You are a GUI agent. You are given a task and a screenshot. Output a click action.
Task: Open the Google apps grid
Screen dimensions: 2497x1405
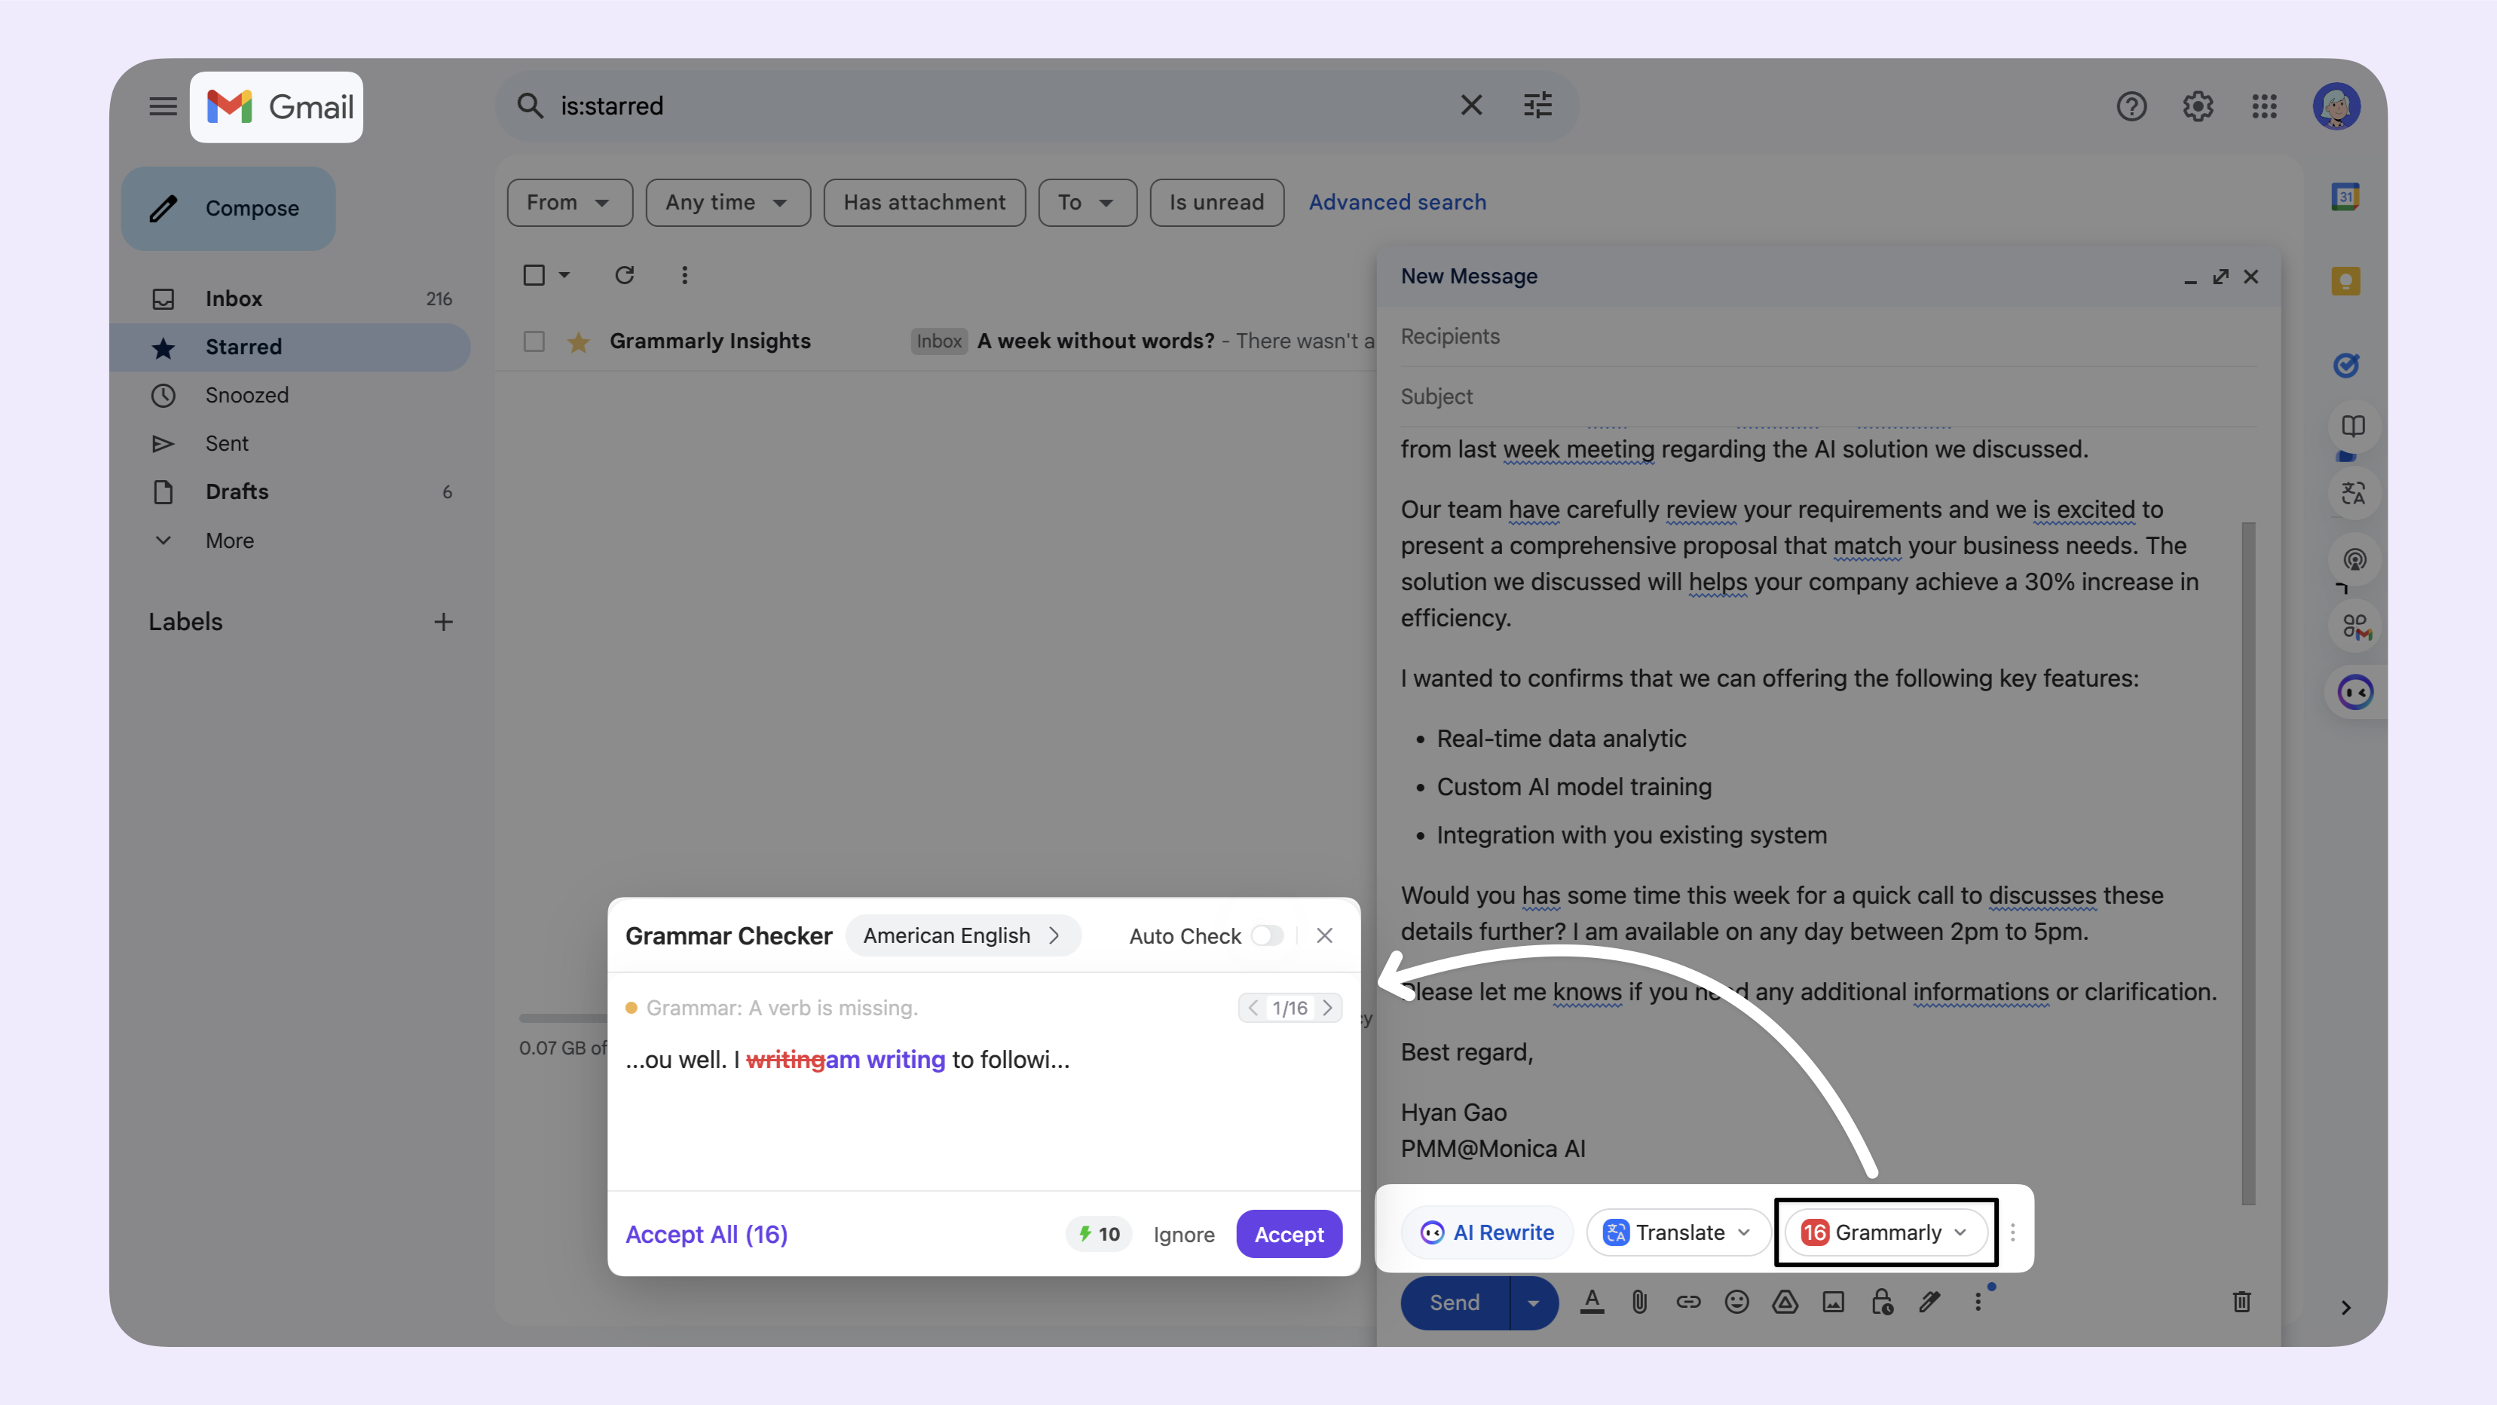click(x=2264, y=107)
